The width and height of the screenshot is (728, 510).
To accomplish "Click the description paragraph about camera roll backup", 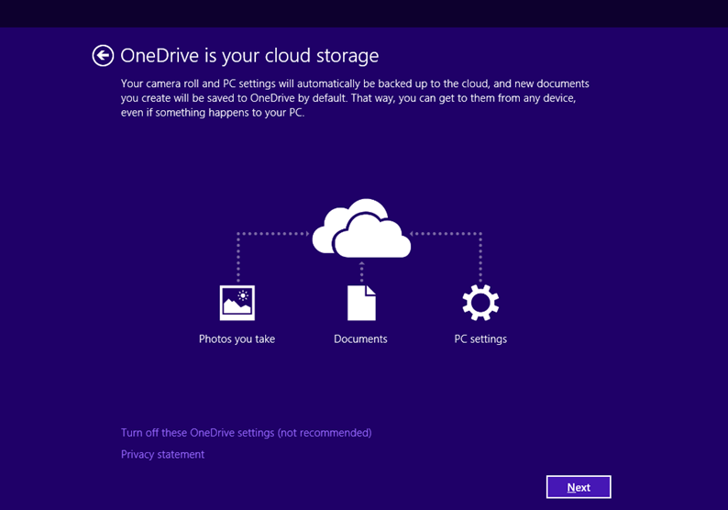I will click(x=355, y=98).
